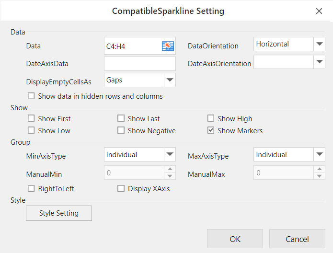Expand the MinAxisType dropdown

coord(170,155)
